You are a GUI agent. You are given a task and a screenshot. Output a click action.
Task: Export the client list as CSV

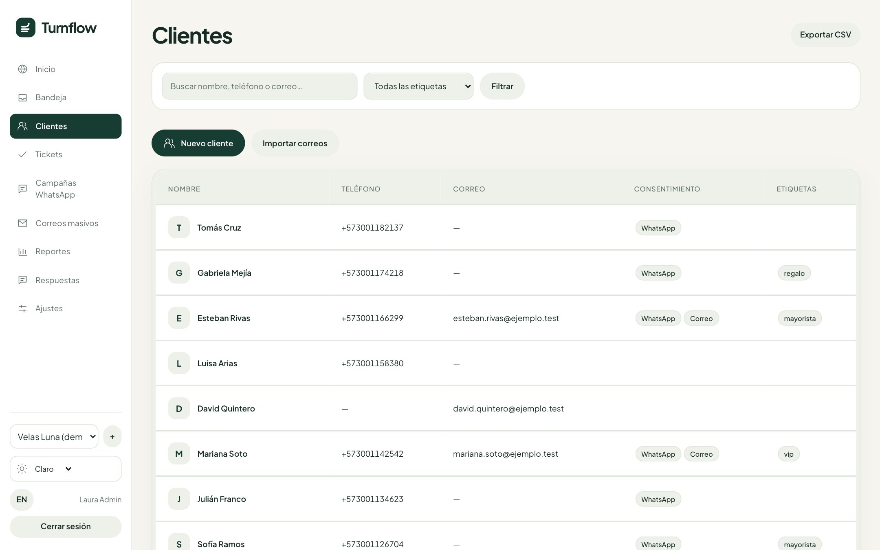(x=825, y=35)
